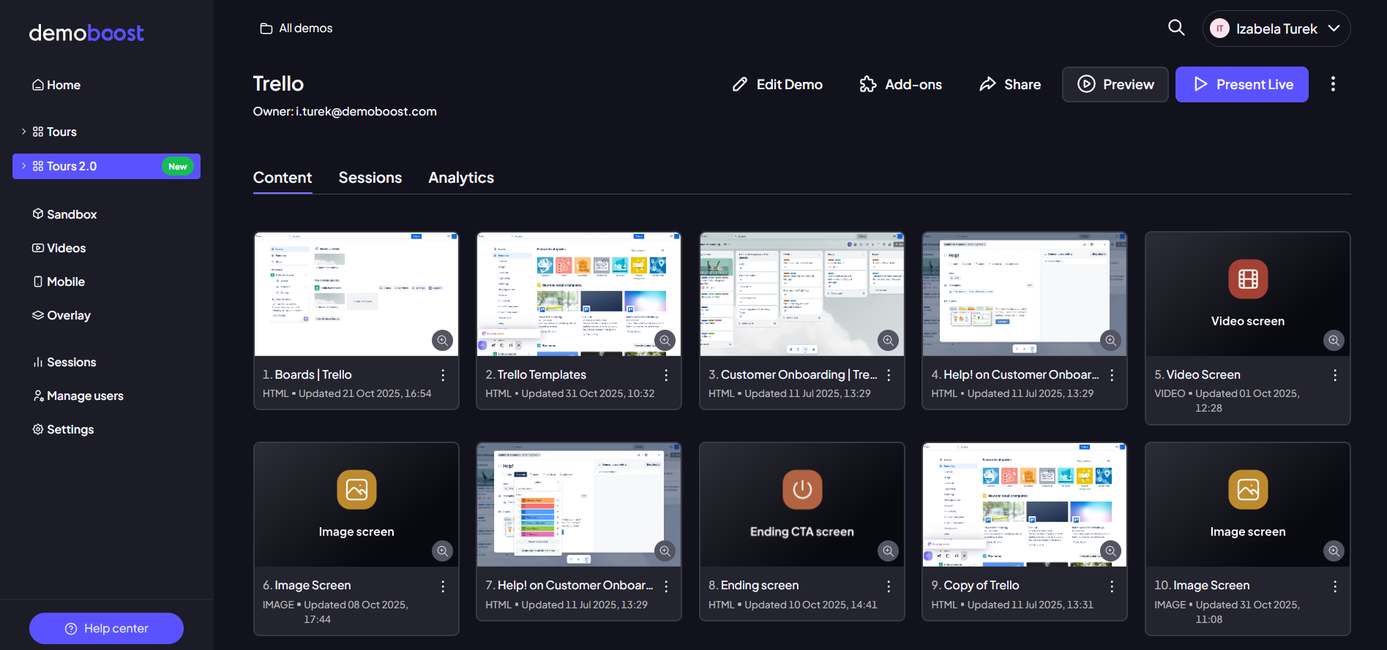Zoom screen 10 Image Screen magnifier
This screenshot has height=650, width=1387.
pyautogui.click(x=1334, y=551)
